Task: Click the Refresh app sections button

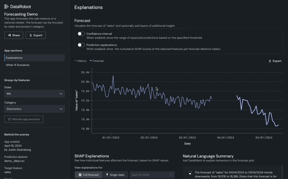Action: [x=24, y=119]
